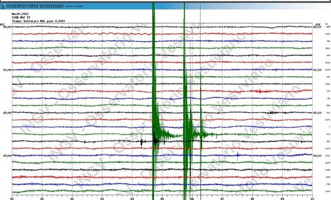Click minute tick label 08 on bottom axis

click(252, 199)
